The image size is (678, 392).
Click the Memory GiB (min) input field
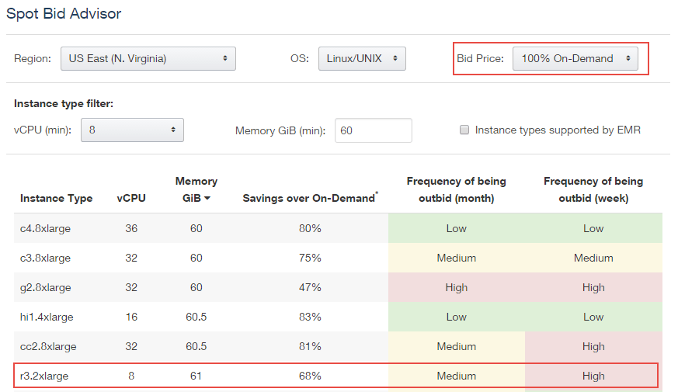pyautogui.click(x=373, y=130)
